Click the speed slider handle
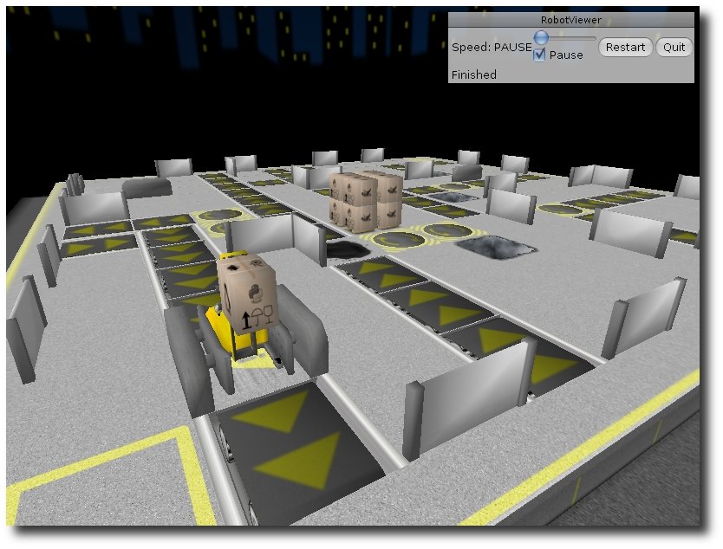This screenshot has height=549, width=723. pyautogui.click(x=541, y=37)
